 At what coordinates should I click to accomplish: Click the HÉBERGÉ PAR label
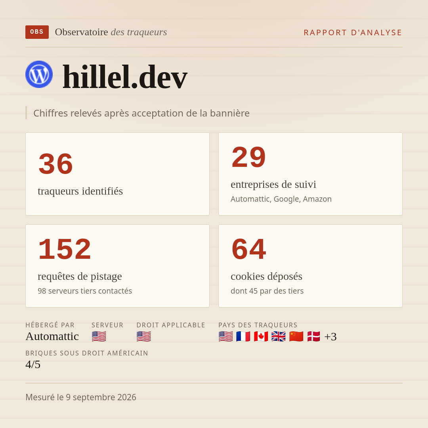coord(50,325)
